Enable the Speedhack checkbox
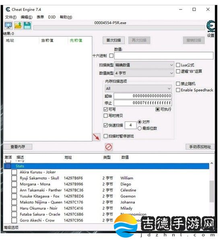The height and width of the screenshot is (240, 221). [x=178, y=90]
